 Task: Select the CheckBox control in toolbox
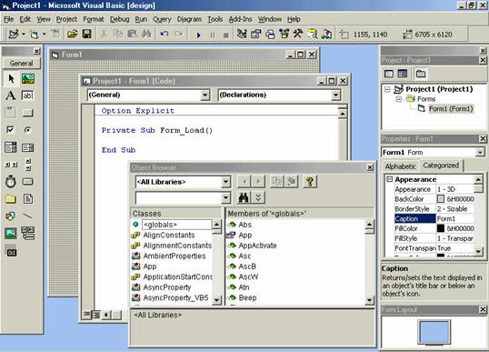pos(11,129)
